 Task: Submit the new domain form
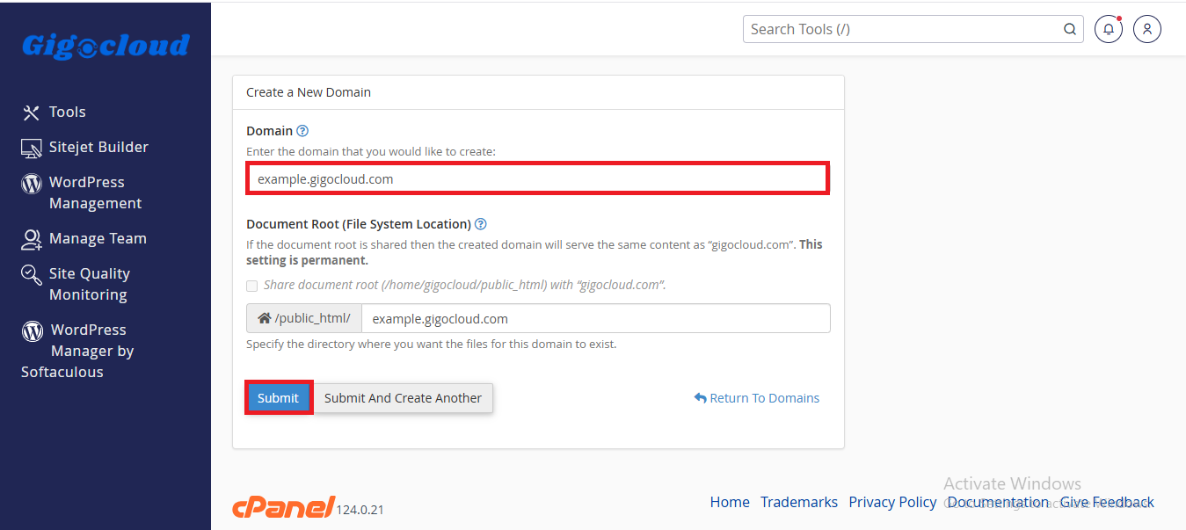pyautogui.click(x=279, y=398)
